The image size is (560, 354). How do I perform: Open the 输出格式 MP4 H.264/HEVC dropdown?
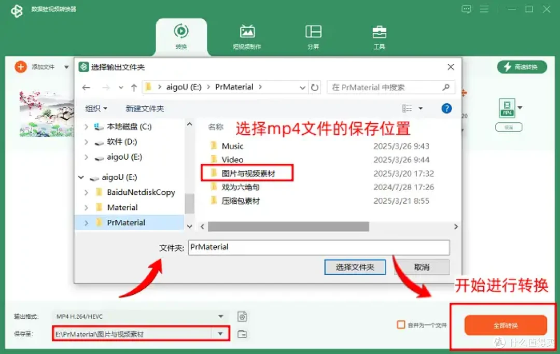click(x=139, y=317)
